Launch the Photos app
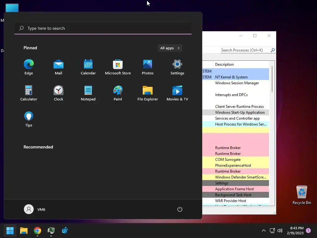The image size is (317, 238). 148,67
